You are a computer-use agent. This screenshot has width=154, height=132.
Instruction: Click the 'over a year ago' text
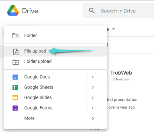(122, 107)
